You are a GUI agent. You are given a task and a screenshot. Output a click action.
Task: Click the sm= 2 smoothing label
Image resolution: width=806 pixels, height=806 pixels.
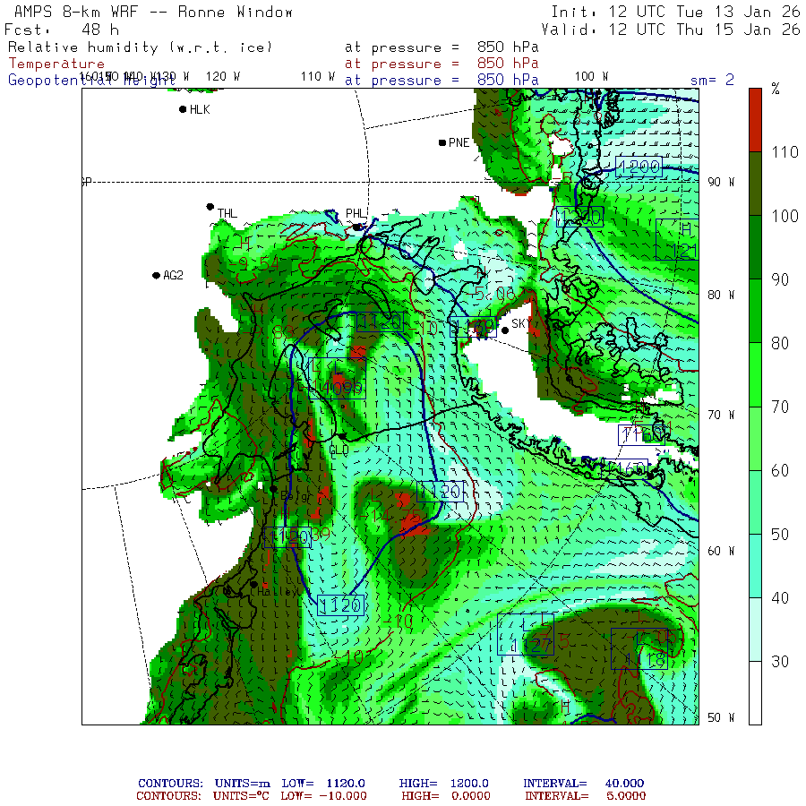click(712, 80)
